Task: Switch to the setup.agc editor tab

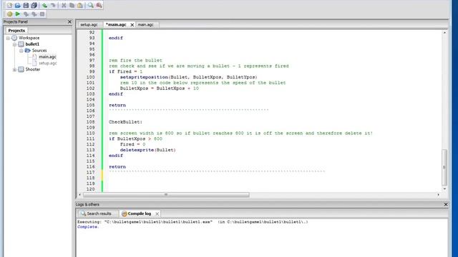Action: tap(89, 25)
